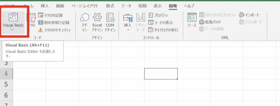Image resolution: width=280 pixels, height=106 pixels.
Task: Switch to the 挿入 ribbon tab
Action: tap(45, 6)
